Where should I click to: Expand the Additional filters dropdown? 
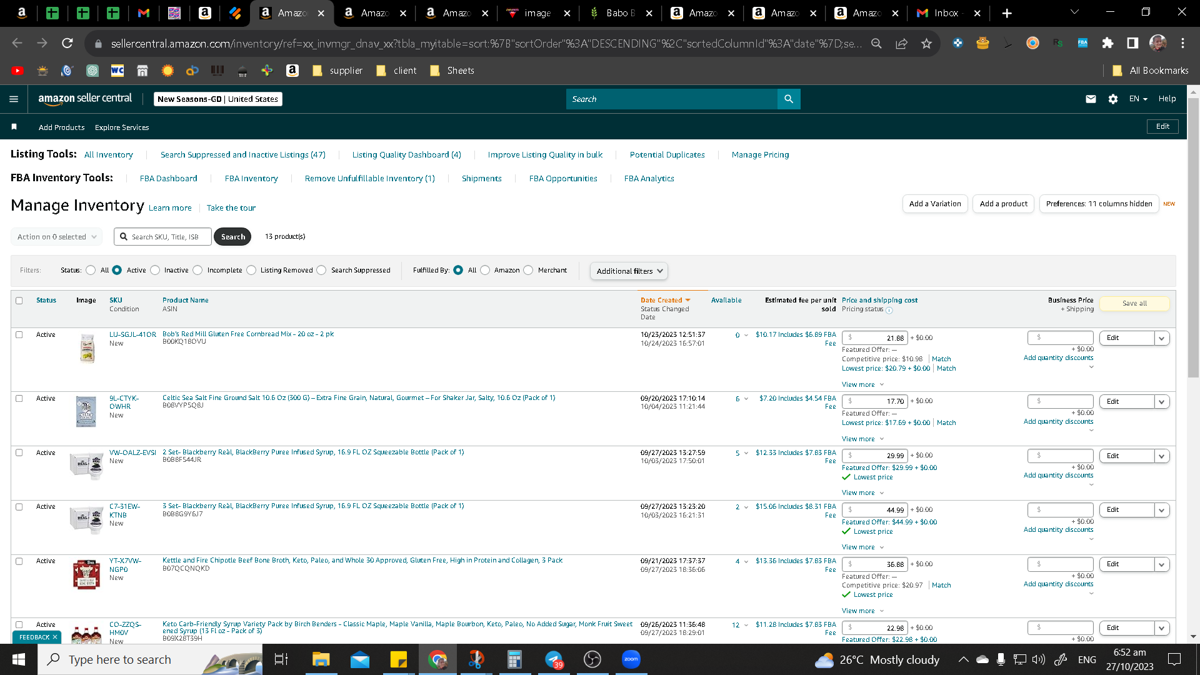[x=629, y=271]
